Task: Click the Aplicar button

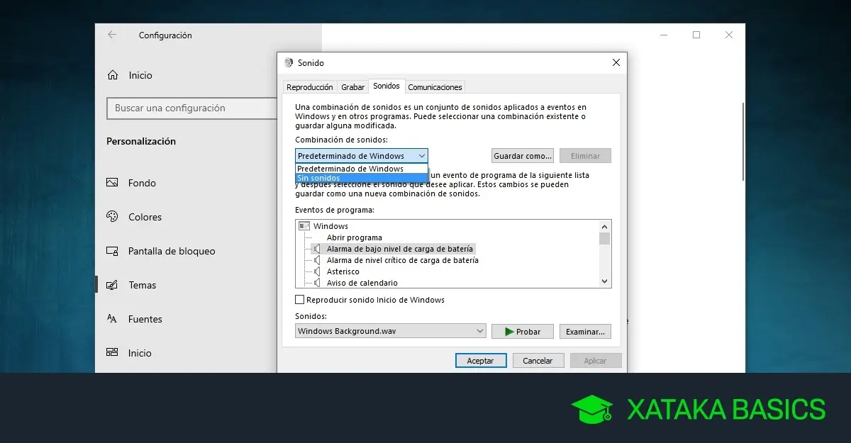Action: click(x=595, y=360)
